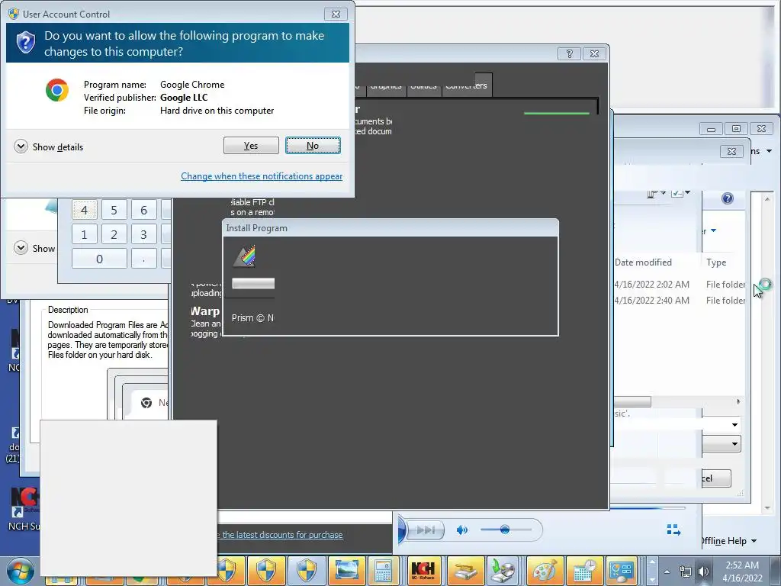Open the Calculator taskbar icon
The width and height of the screenshot is (781, 586).
[x=383, y=571]
